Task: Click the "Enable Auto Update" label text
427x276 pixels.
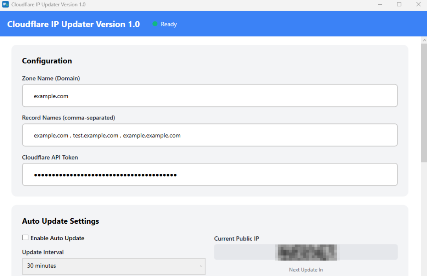Action: click(57, 238)
